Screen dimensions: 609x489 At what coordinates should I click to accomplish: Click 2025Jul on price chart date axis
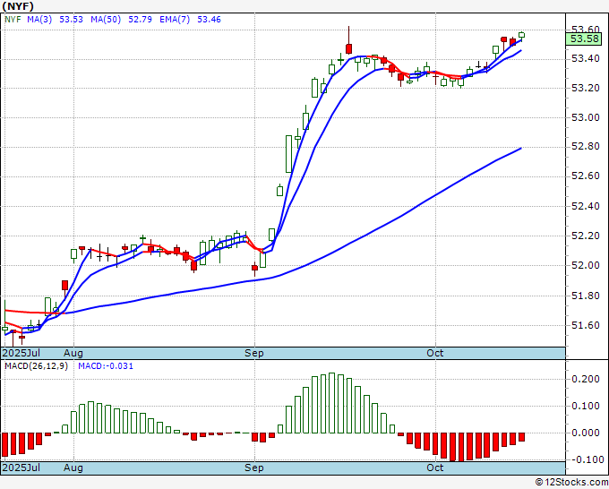(21, 353)
